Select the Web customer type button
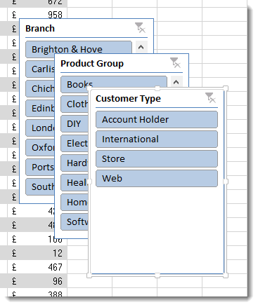This screenshot has height=307, width=258. pyautogui.click(x=157, y=179)
